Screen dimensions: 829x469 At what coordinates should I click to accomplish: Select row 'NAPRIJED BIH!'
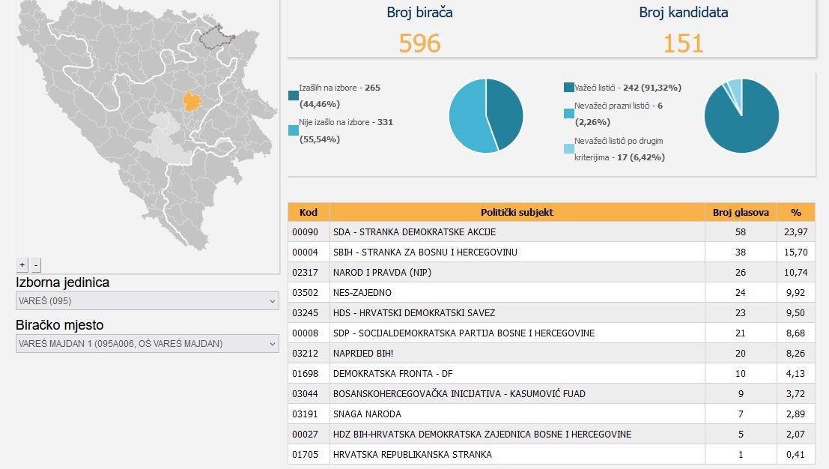click(551, 353)
